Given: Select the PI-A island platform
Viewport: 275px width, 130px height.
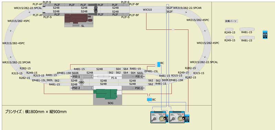Looking at the screenshot, I should click(x=108, y=77).
